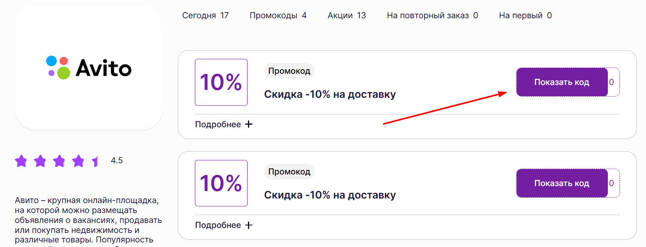The image size is (646, 247).
Task: Click the plus icon next to the second Подробнее
Action: coord(248,225)
